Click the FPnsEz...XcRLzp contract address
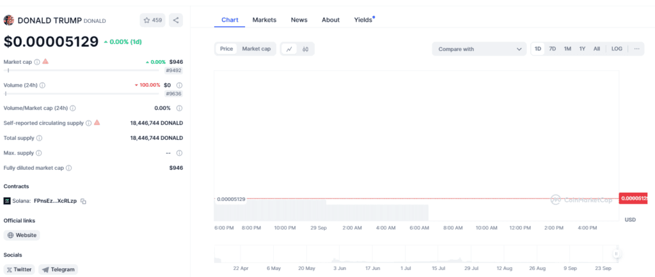This screenshot has width=655, height=277. (55, 201)
